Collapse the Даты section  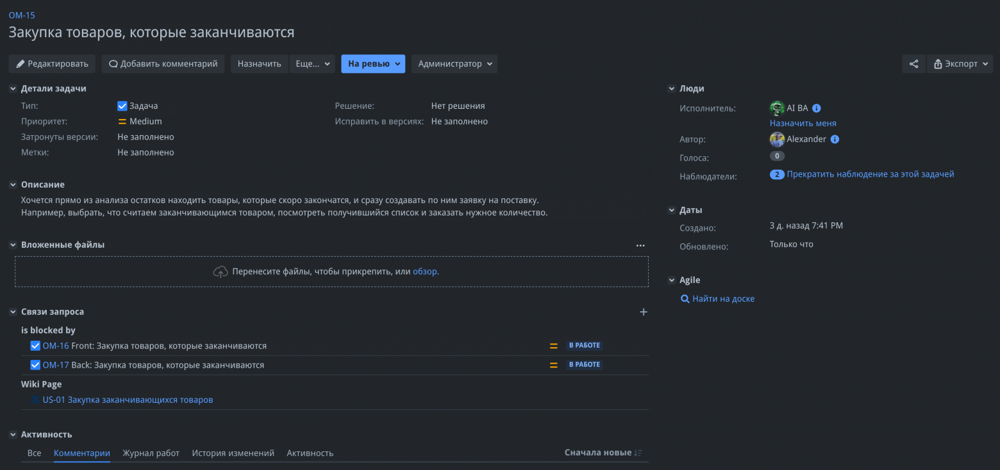(x=671, y=210)
